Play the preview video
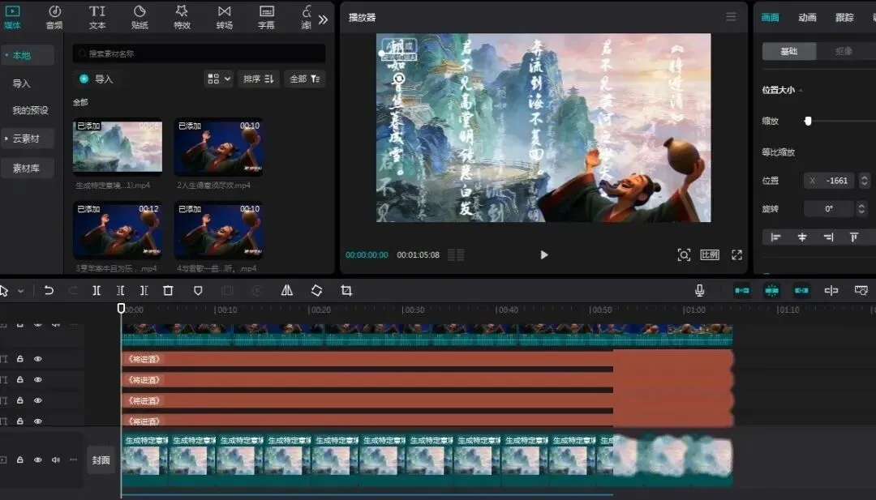The height and width of the screenshot is (500, 876). tap(544, 255)
